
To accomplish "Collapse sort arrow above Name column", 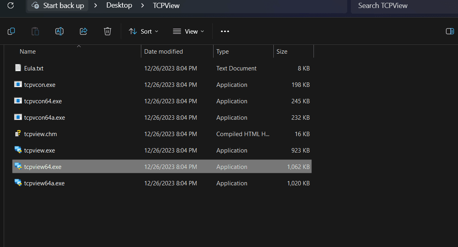I will coord(79,46).
